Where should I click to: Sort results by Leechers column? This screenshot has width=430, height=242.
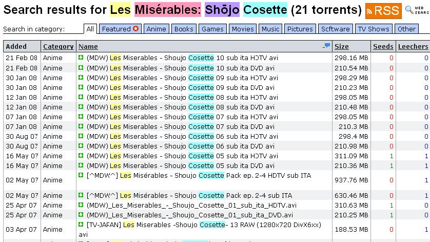coord(413,46)
